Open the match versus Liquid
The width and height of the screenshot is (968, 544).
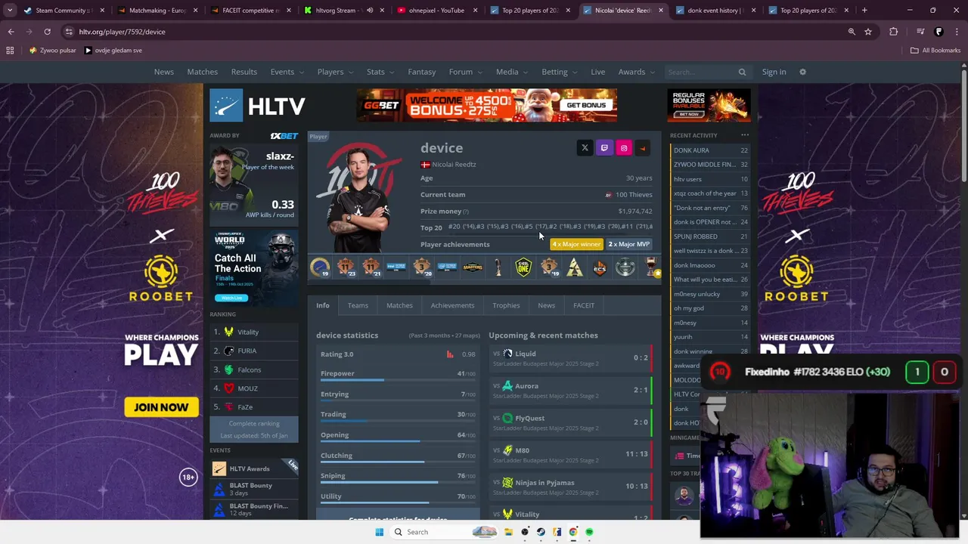pos(569,357)
